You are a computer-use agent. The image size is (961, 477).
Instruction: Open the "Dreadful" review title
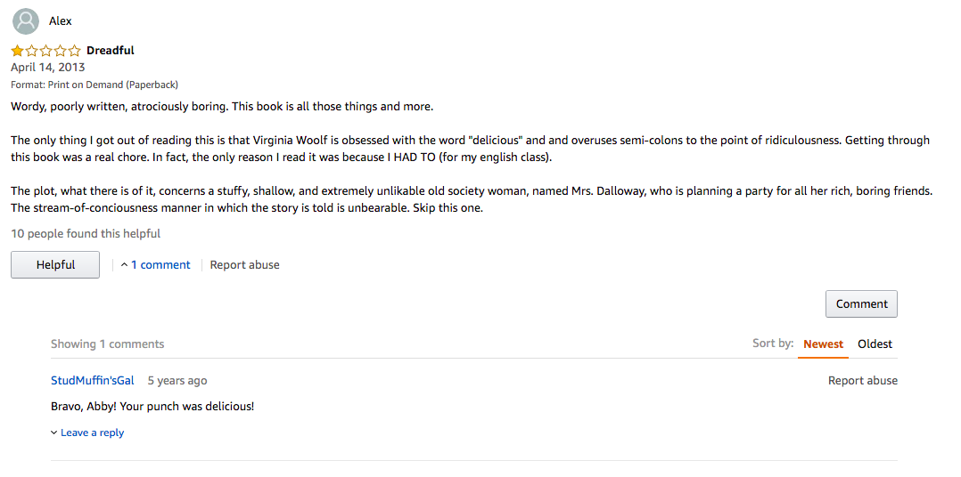coord(111,51)
